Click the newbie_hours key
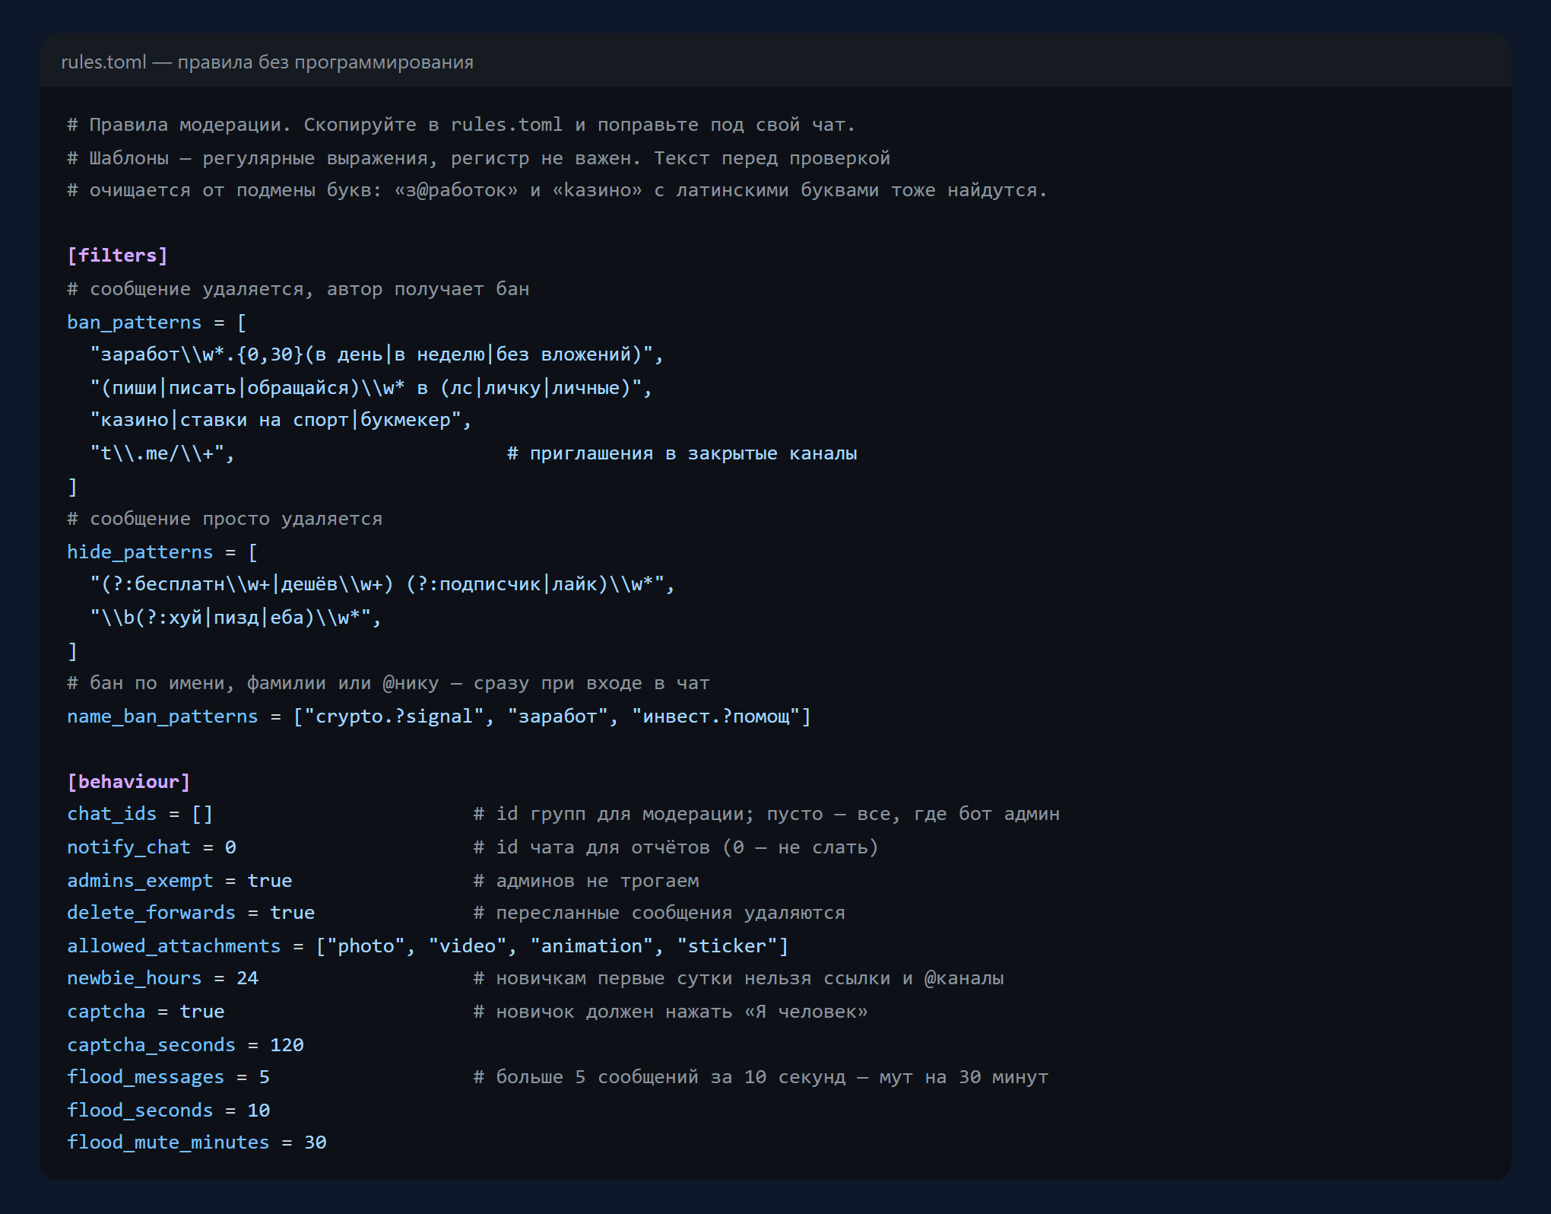 click(x=134, y=978)
